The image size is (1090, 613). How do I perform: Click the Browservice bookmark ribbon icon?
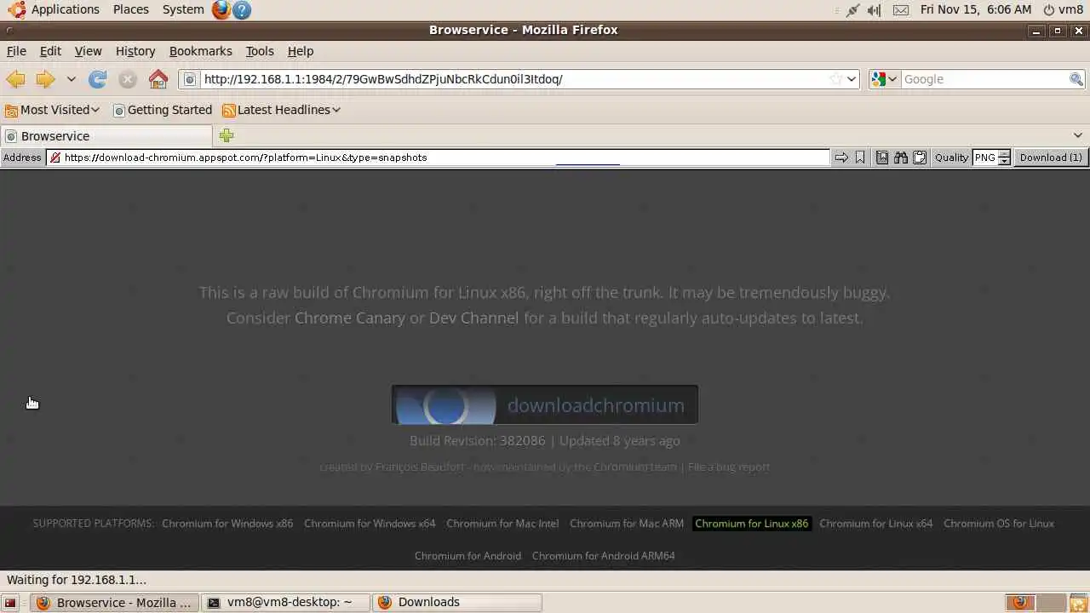860,158
